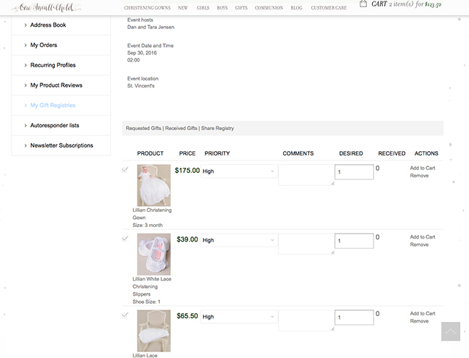Toggle checkbox for Lillian Christening Gown
The height and width of the screenshot is (358, 469).
[x=125, y=170]
